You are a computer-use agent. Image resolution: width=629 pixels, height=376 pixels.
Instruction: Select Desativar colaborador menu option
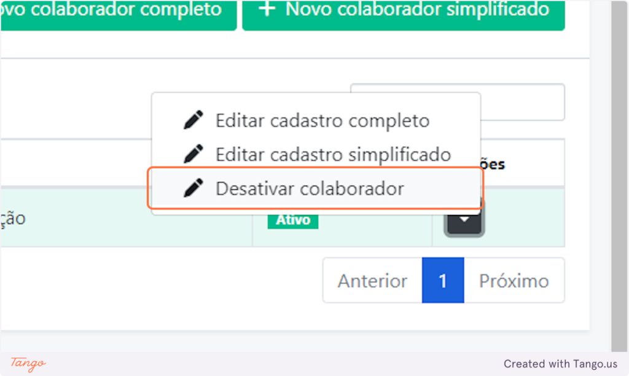(316, 189)
